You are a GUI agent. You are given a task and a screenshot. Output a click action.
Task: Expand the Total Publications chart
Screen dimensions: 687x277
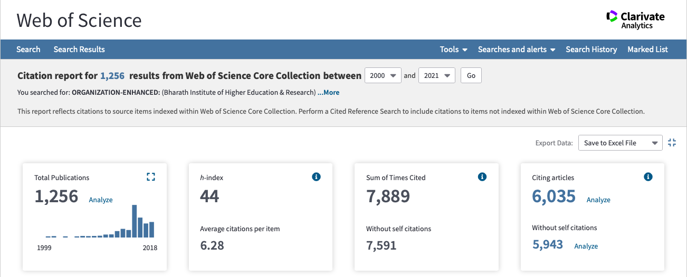[x=151, y=177]
